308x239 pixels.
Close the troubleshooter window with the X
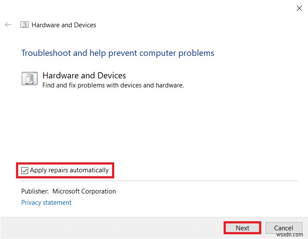(298, 8)
